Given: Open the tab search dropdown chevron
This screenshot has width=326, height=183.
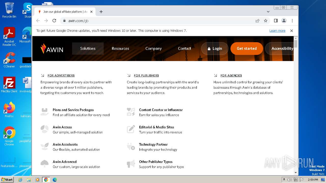Looking at the screenshot, I should click(x=268, y=12).
